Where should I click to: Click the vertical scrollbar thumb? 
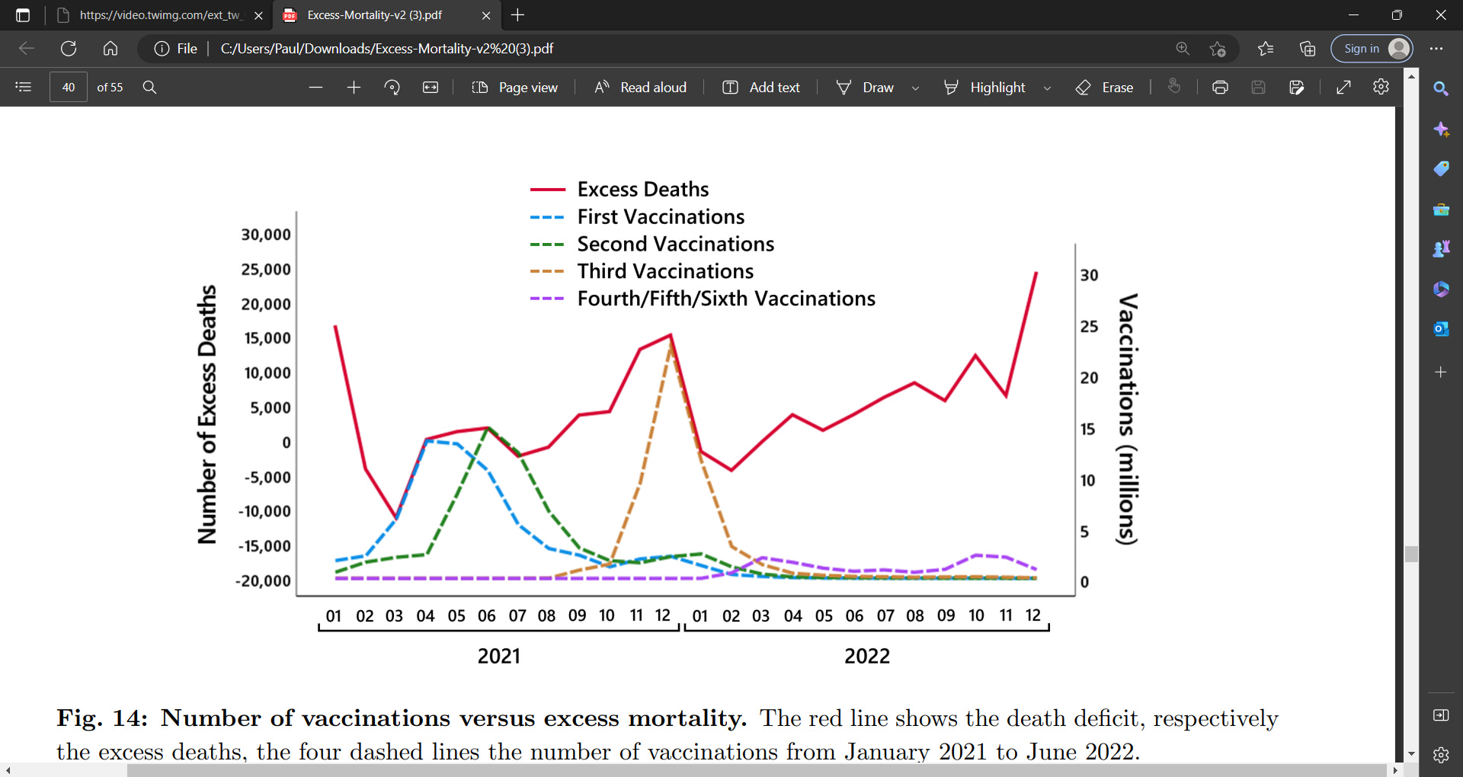coord(1411,554)
